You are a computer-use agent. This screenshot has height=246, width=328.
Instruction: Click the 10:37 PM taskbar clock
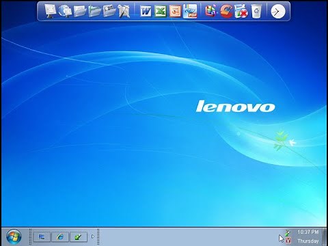pos(308,232)
